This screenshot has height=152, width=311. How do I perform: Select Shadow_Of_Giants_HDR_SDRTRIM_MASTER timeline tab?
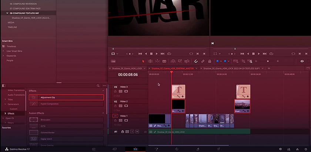[173, 68]
